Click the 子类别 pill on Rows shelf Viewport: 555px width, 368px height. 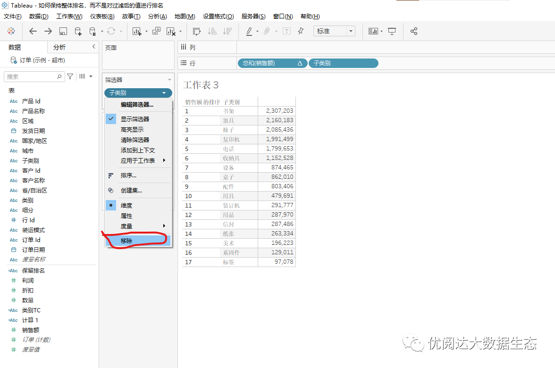(x=344, y=63)
